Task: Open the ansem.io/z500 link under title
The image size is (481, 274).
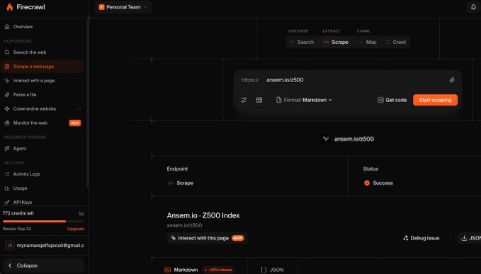Action: (x=184, y=226)
